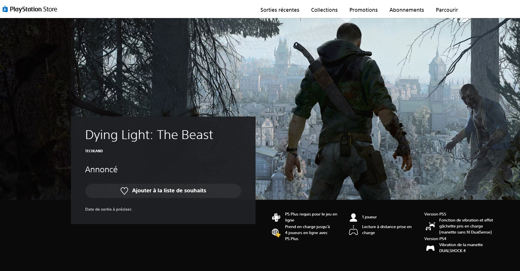This screenshot has height=271, width=520.
Task: Click the remote play controller icon
Action: [353, 230]
